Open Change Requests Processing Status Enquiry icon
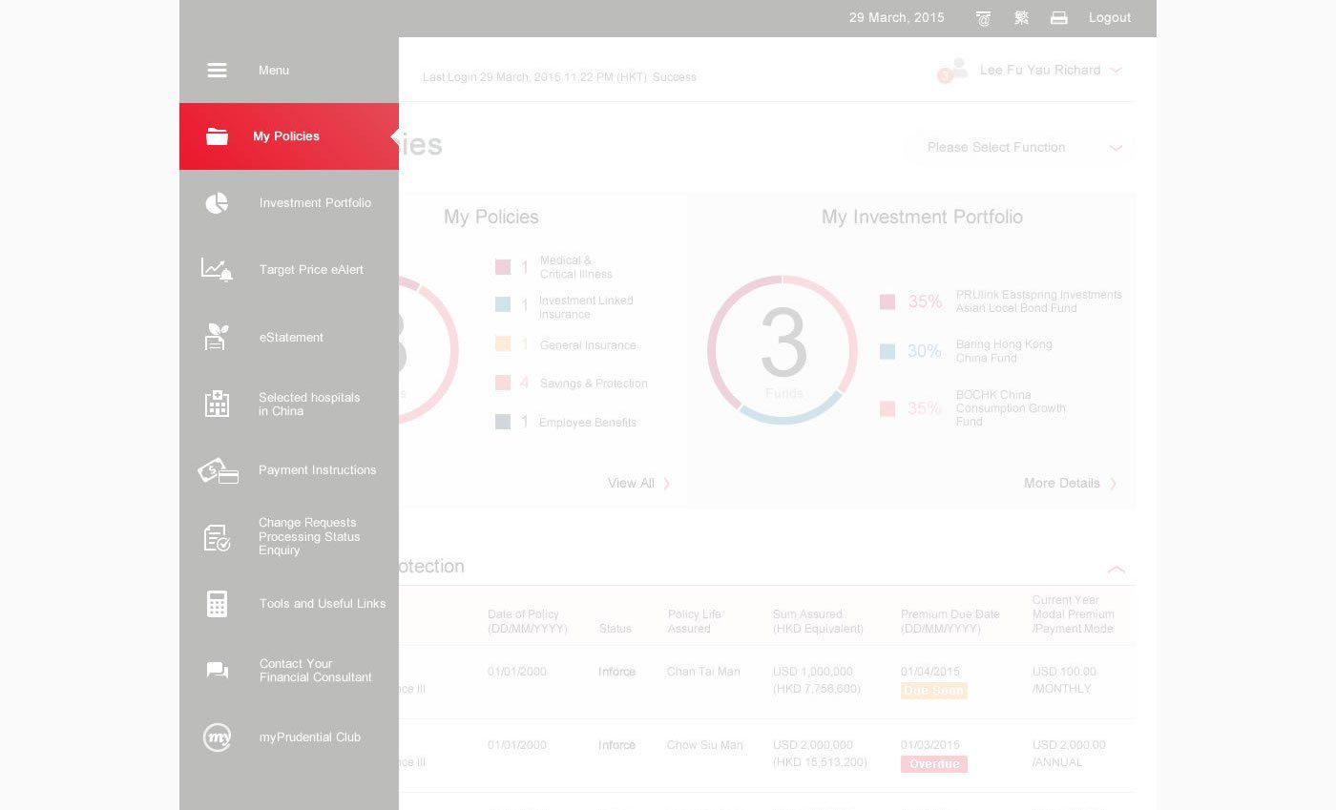 coord(217,537)
